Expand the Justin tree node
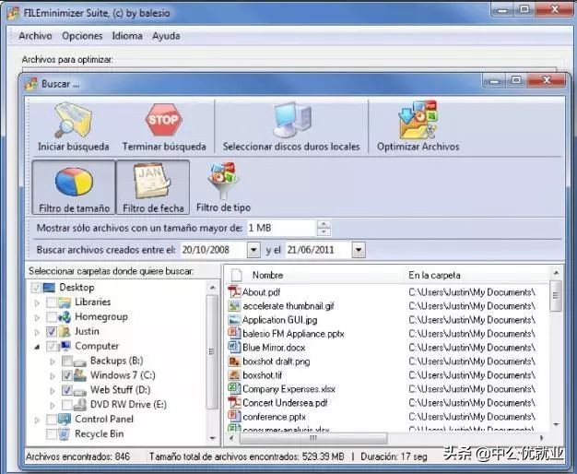The image size is (577, 474). (x=37, y=332)
